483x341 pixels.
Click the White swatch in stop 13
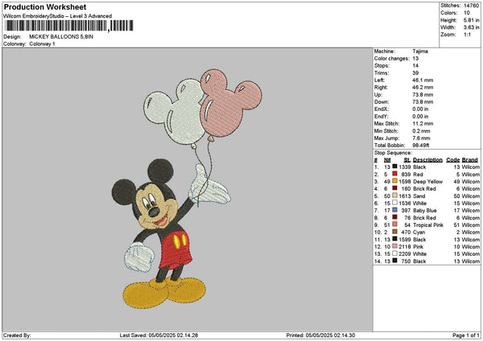click(394, 253)
